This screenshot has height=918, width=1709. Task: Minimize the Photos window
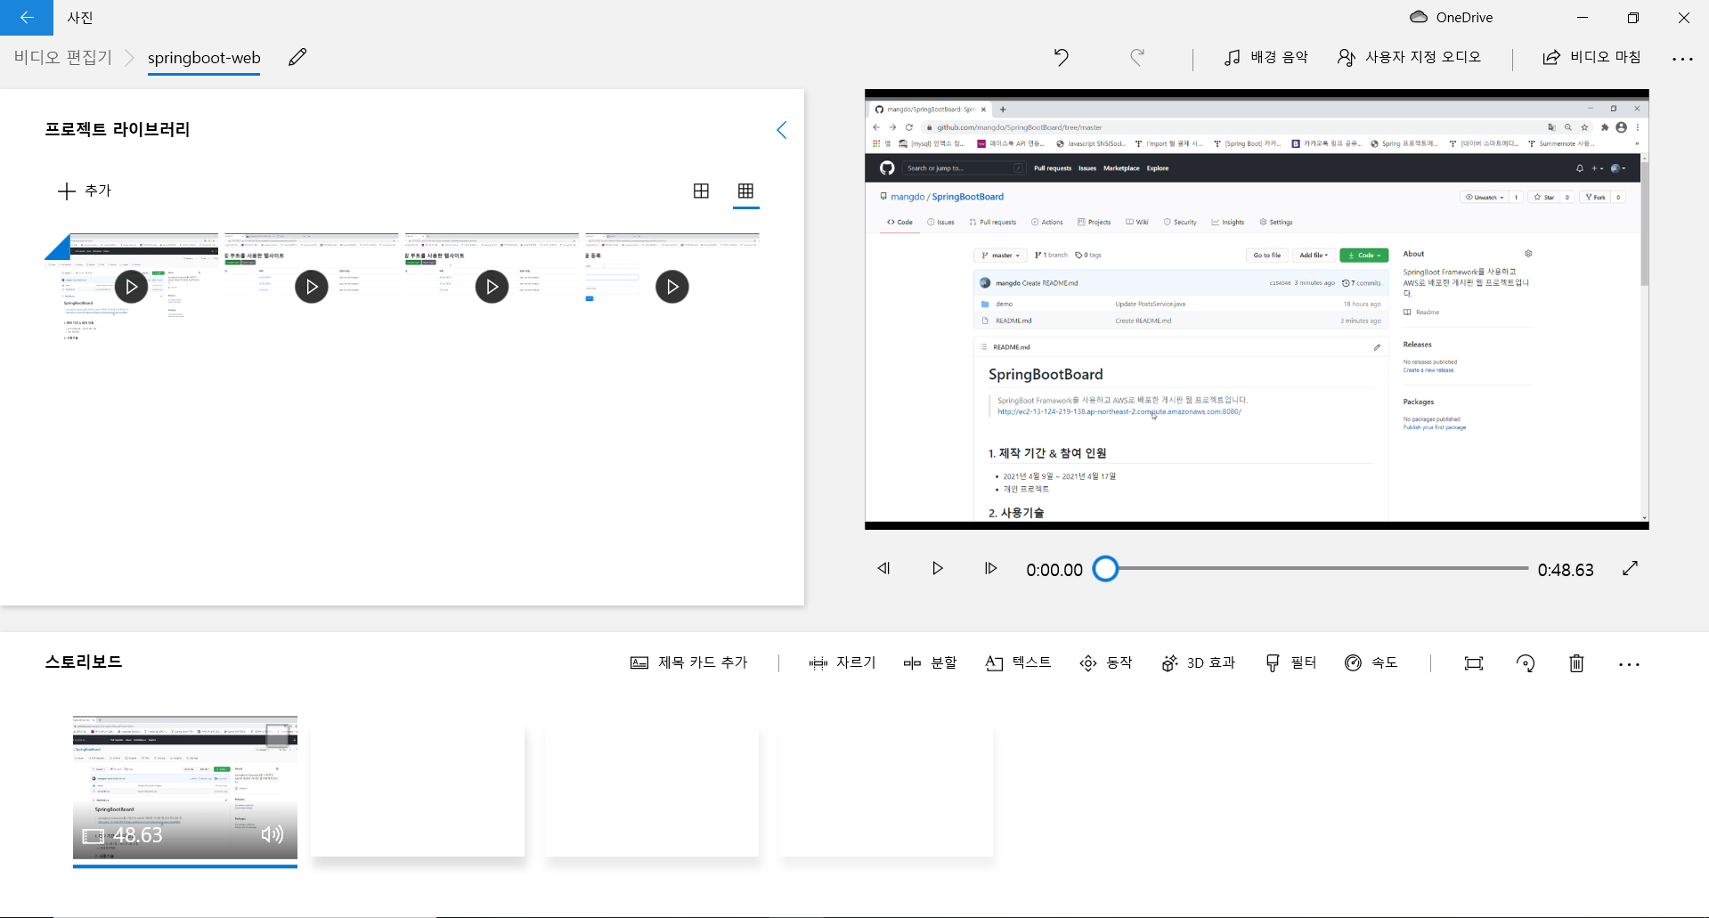pos(1583,18)
